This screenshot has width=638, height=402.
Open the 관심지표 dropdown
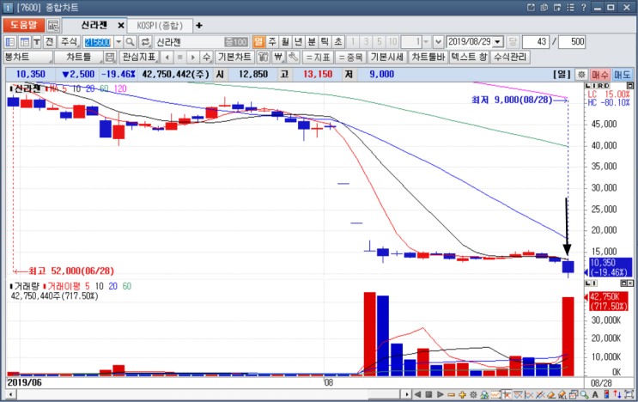[139, 58]
